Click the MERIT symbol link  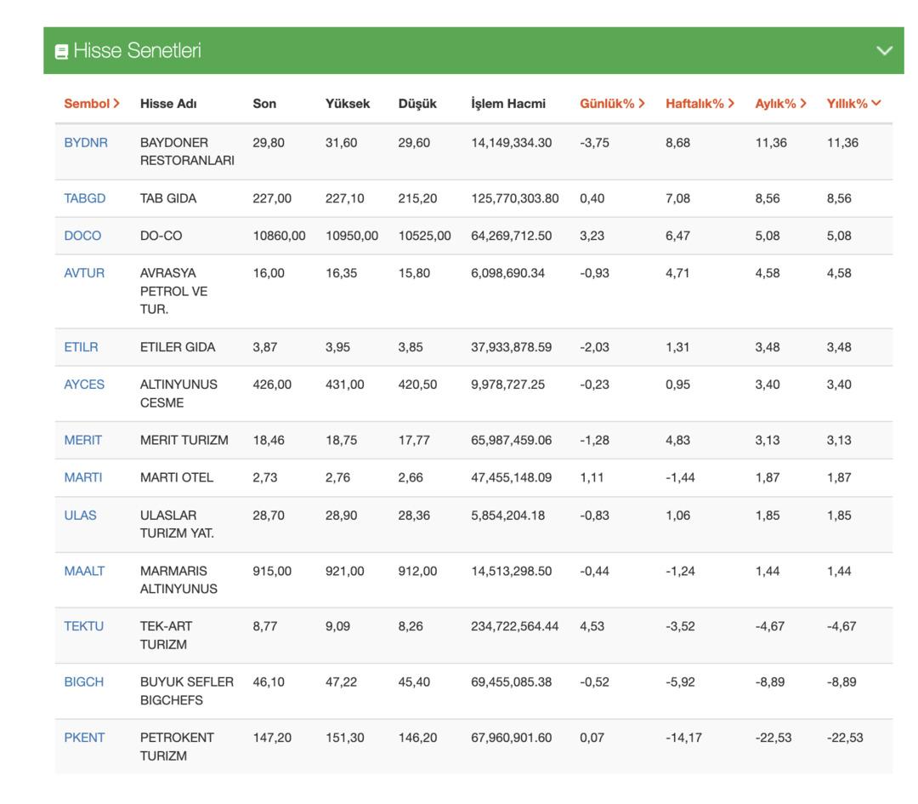[x=82, y=440]
